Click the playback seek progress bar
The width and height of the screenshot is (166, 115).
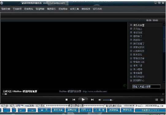(83, 94)
